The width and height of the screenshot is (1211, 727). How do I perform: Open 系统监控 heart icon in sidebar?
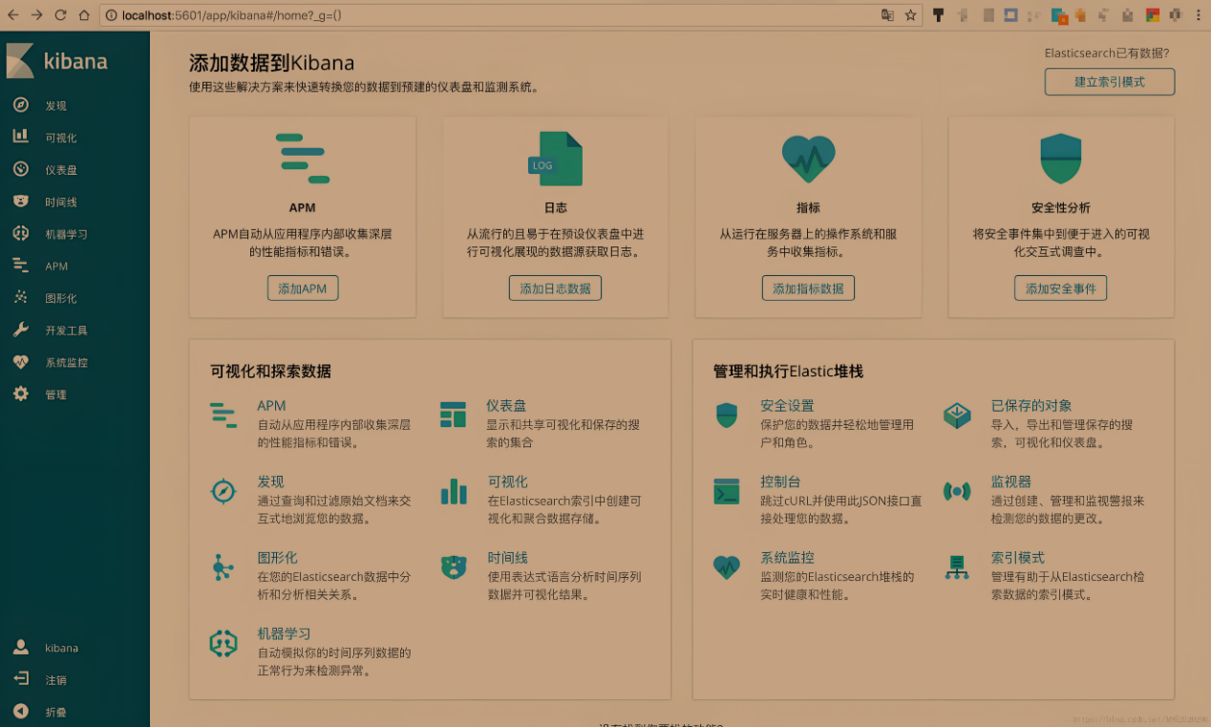pyautogui.click(x=20, y=362)
